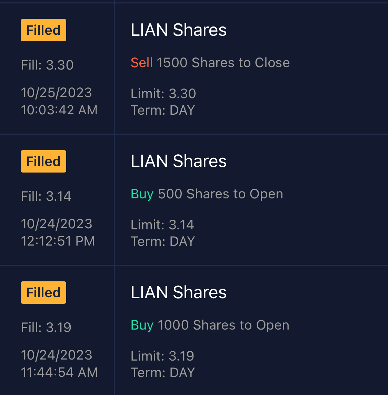Open LIAN Shares title of sell order
This screenshot has height=395, width=388.
pos(179,30)
